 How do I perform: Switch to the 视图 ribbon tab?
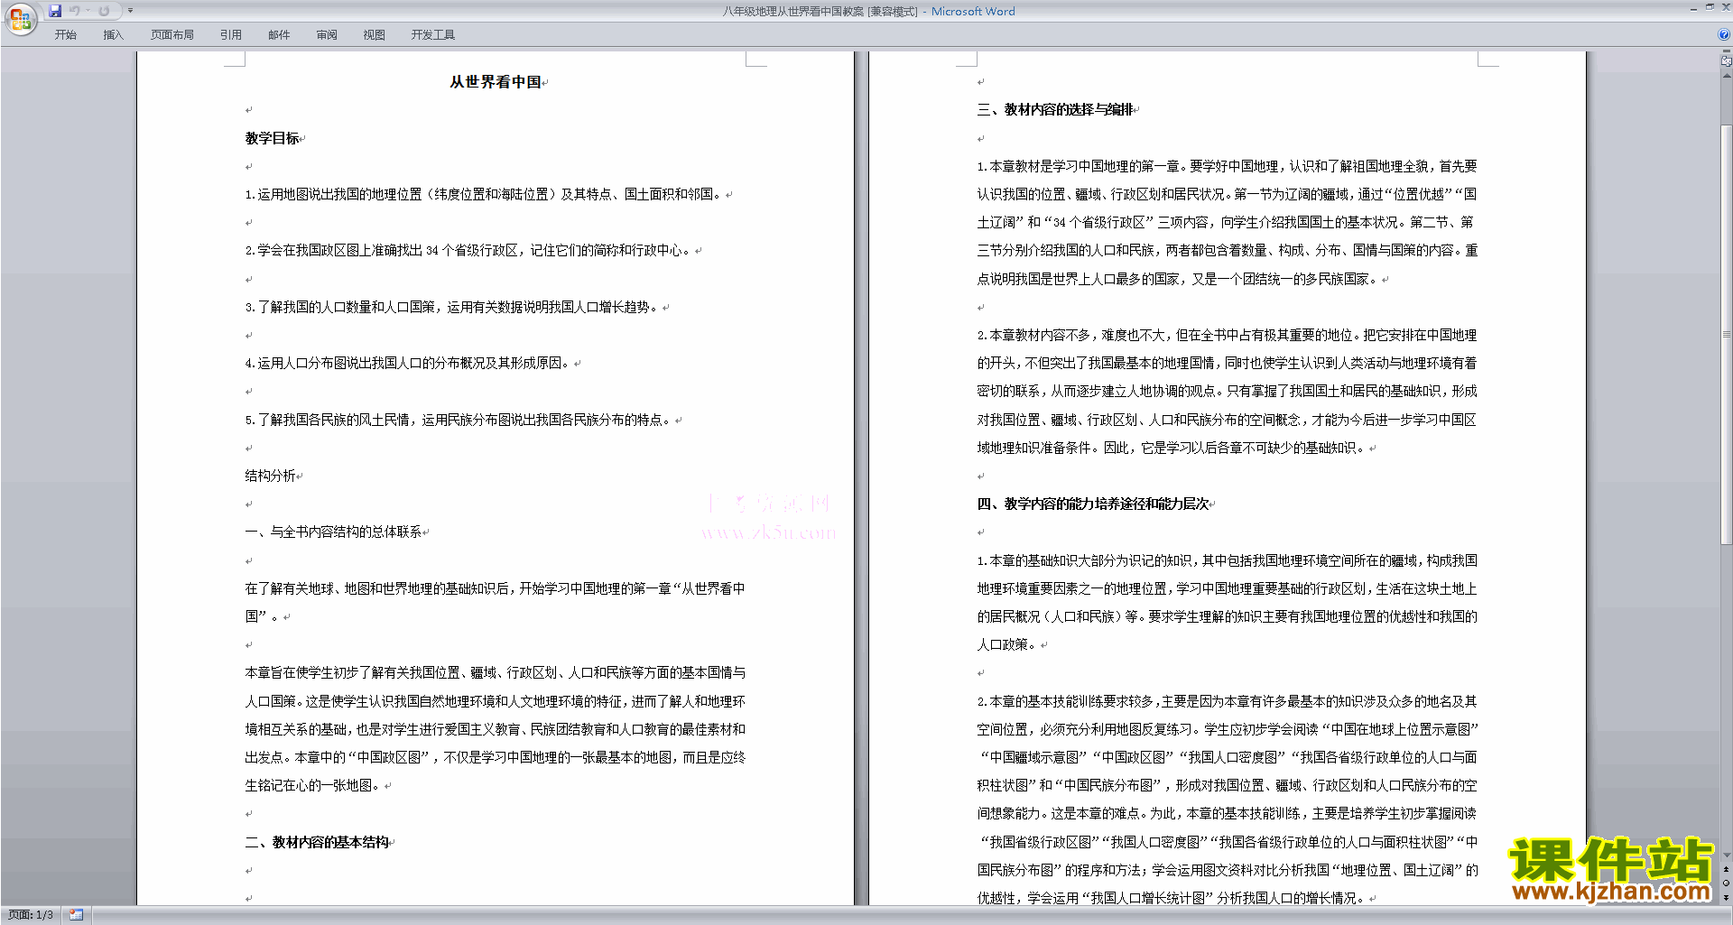(374, 35)
